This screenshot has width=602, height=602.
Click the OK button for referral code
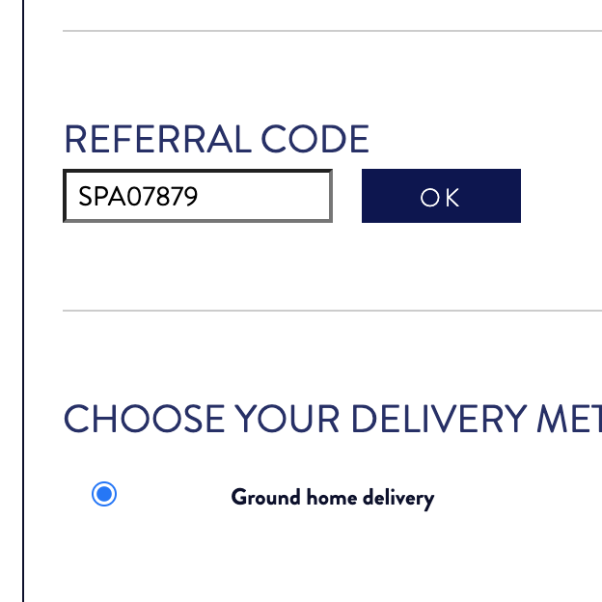tap(441, 196)
